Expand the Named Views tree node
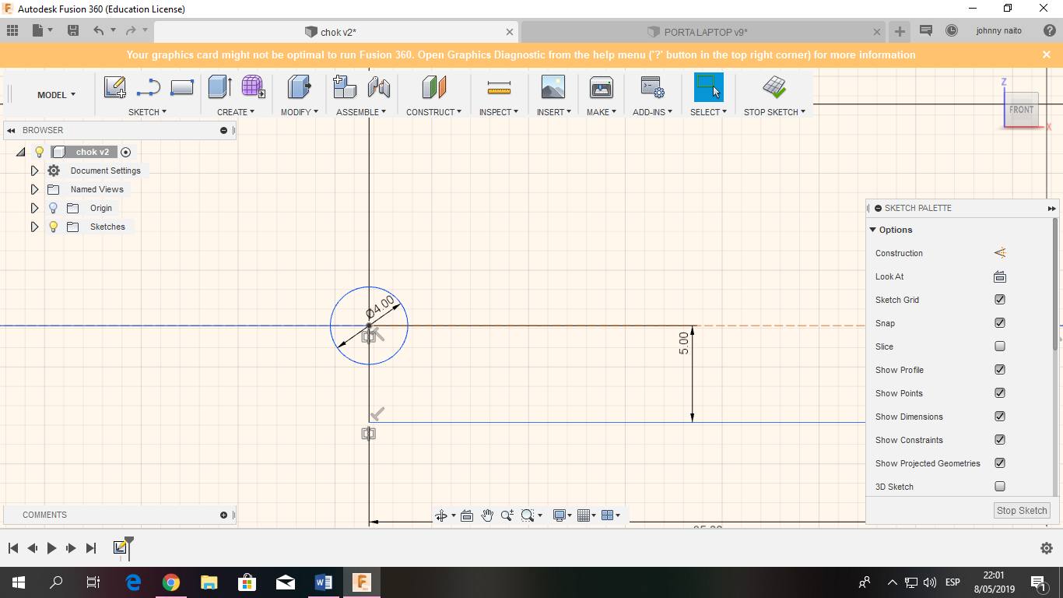 [x=34, y=189]
